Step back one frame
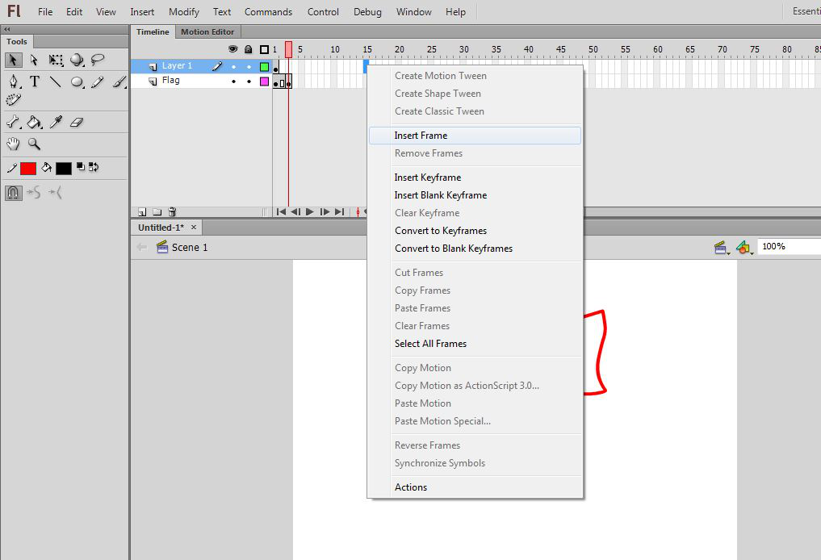821x560 pixels. (x=295, y=212)
